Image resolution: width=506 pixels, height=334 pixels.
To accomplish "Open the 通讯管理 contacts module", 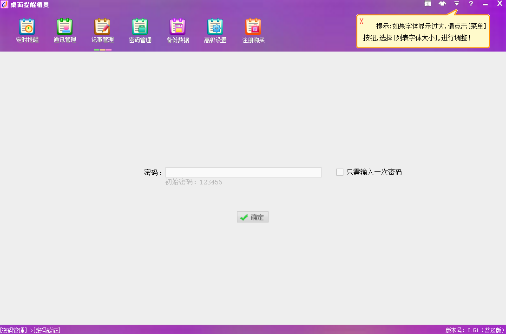I will (x=65, y=31).
